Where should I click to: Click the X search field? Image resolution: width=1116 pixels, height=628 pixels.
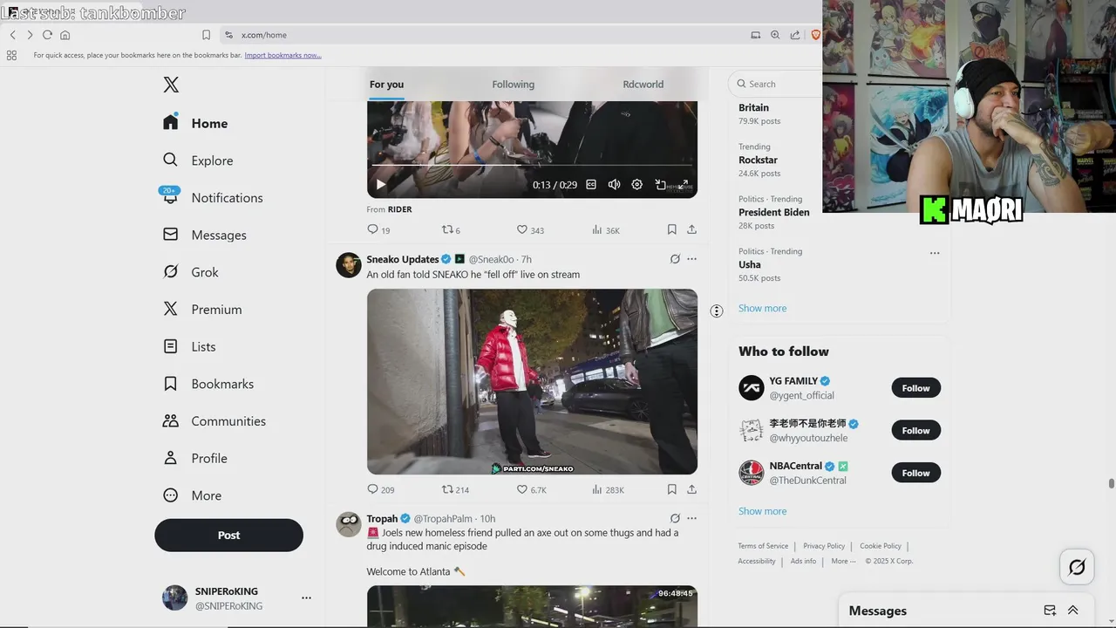[776, 84]
